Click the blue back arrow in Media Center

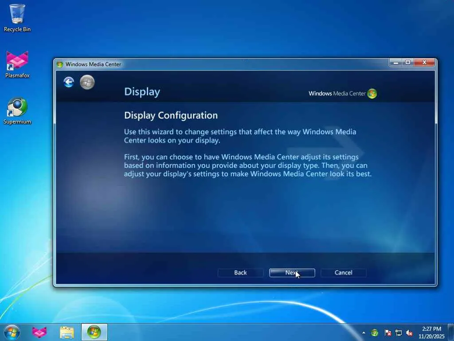(x=69, y=82)
